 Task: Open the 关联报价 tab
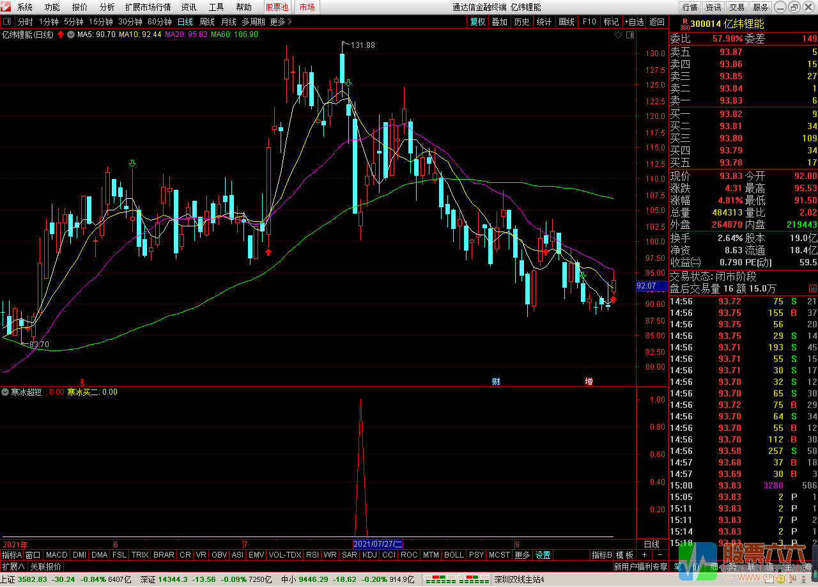[46, 567]
